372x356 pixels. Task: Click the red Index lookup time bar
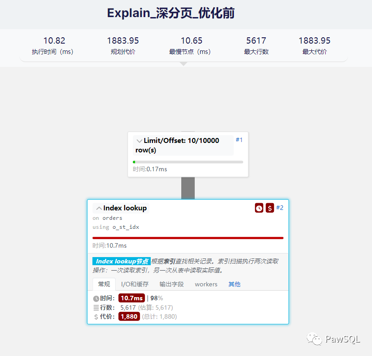(x=188, y=238)
